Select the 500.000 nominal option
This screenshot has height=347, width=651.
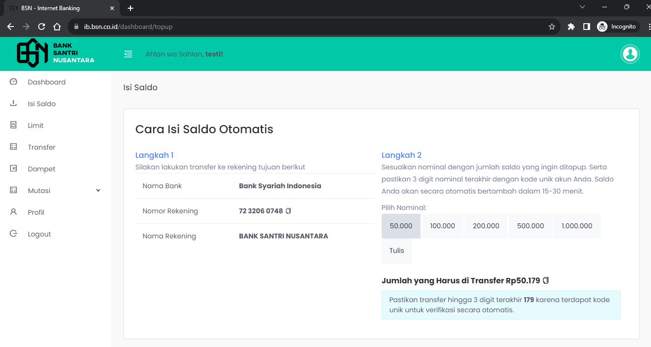click(x=530, y=226)
